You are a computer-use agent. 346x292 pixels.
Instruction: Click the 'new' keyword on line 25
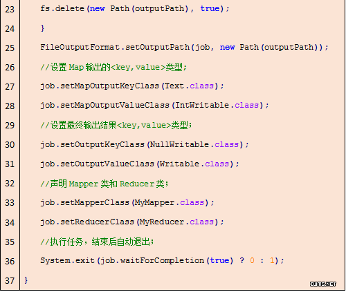click(x=227, y=48)
